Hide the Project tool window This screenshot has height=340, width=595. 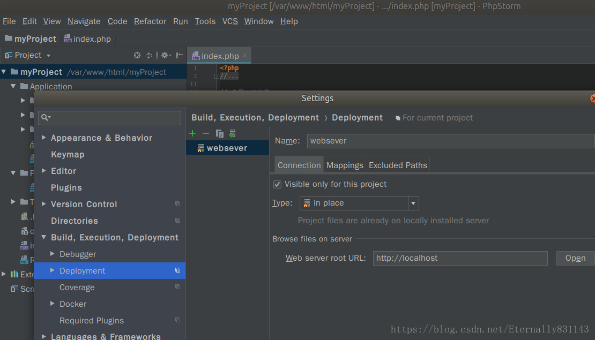point(180,55)
